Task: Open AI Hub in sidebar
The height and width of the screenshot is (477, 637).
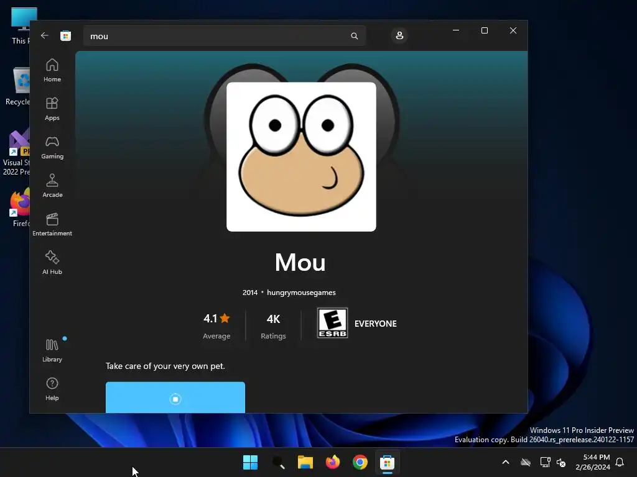Action: (x=52, y=263)
